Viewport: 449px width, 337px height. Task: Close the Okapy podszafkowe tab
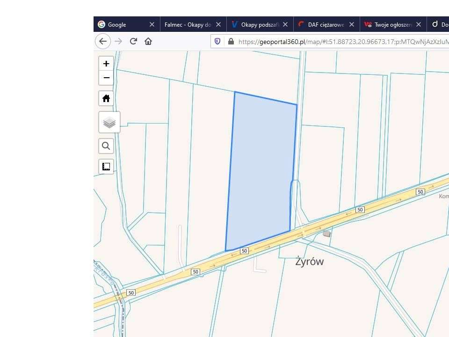tap(285, 25)
